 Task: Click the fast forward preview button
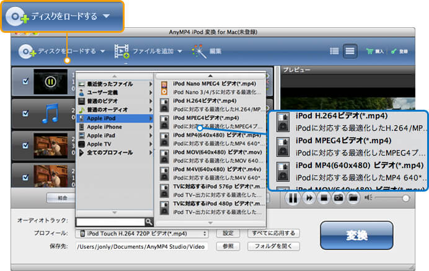pos(309,198)
